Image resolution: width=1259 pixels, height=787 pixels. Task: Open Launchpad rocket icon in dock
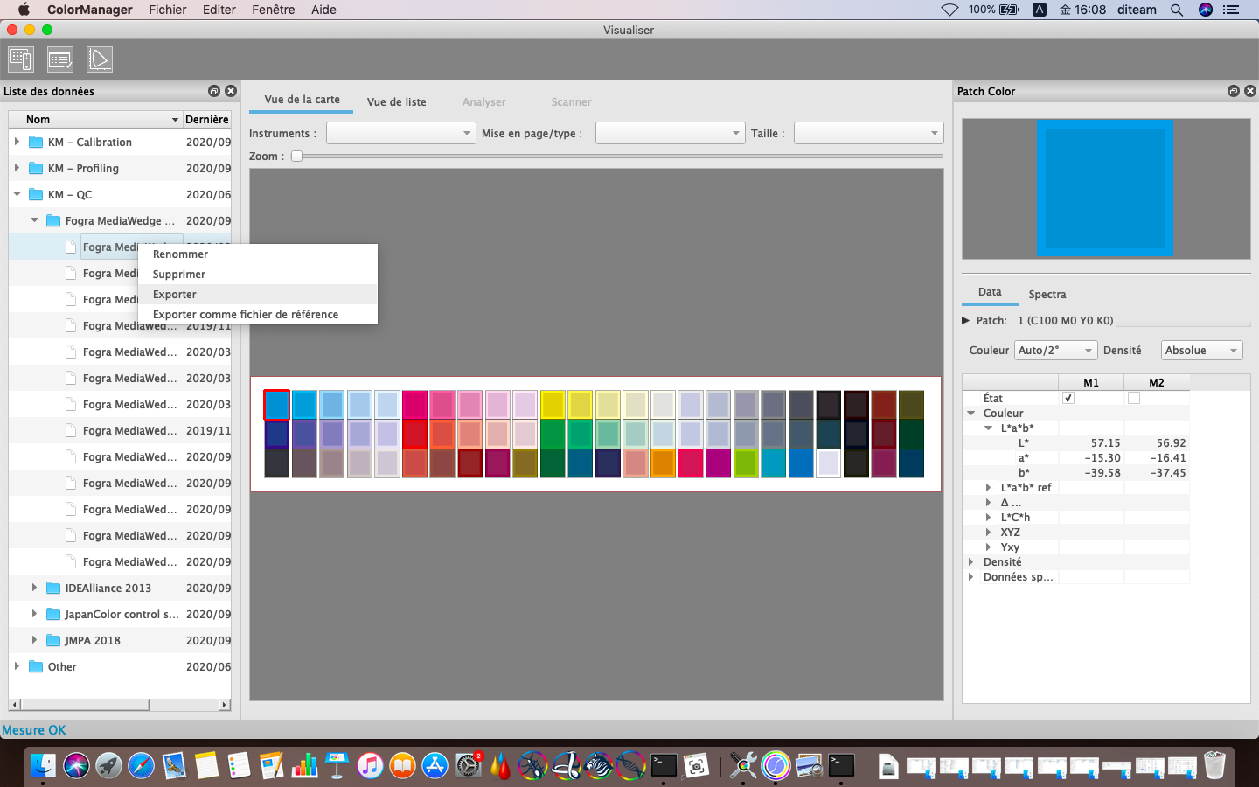(108, 766)
